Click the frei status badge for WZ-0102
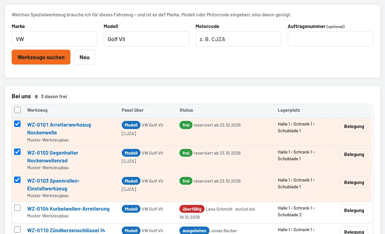This screenshot has height=234, width=385. [186, 153]
